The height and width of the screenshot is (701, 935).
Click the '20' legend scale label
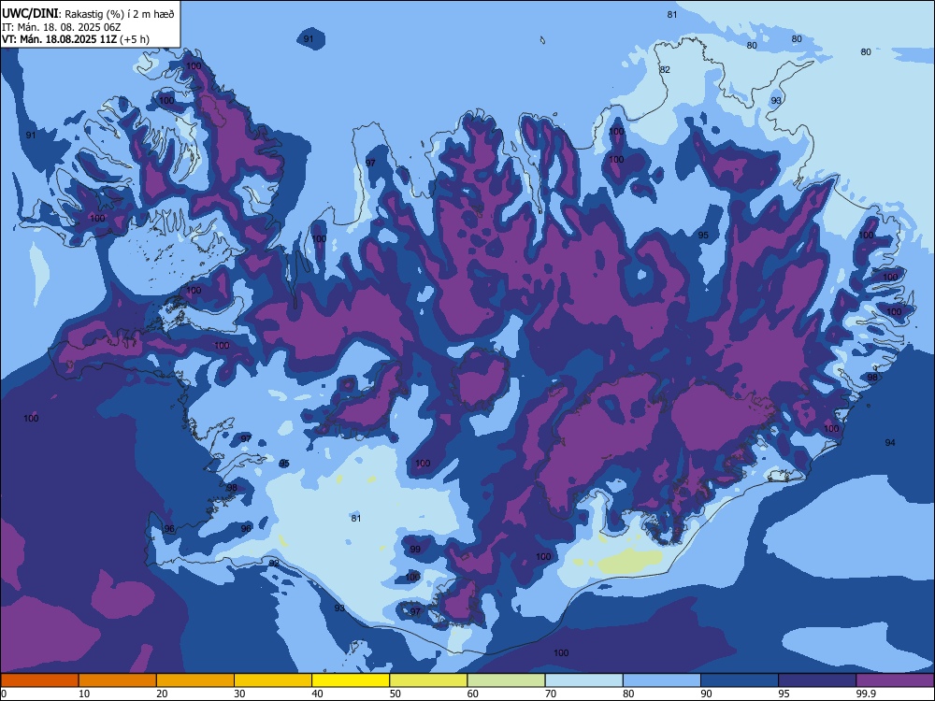pyautogui.click(x=162, y=694)
